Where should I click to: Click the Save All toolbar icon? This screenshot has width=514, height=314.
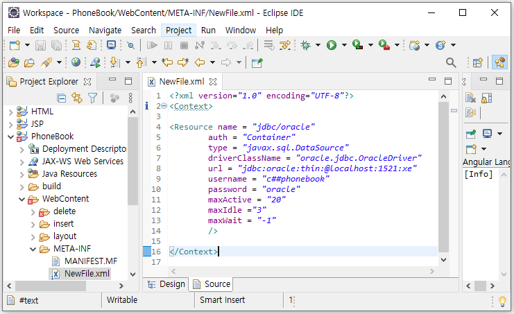point(56,45)
